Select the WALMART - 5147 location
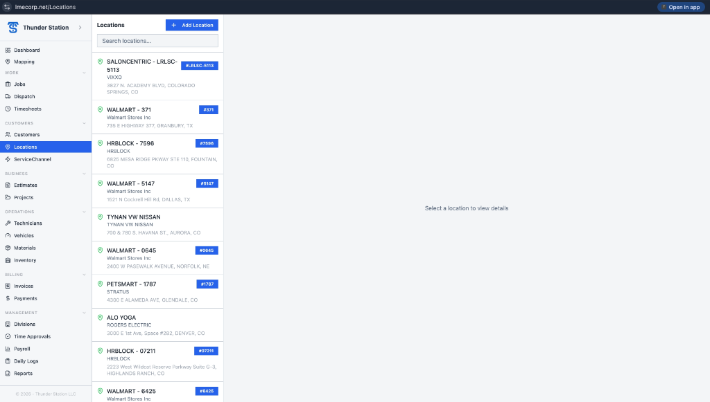The image size is (710, 402). tap(157, 191)
